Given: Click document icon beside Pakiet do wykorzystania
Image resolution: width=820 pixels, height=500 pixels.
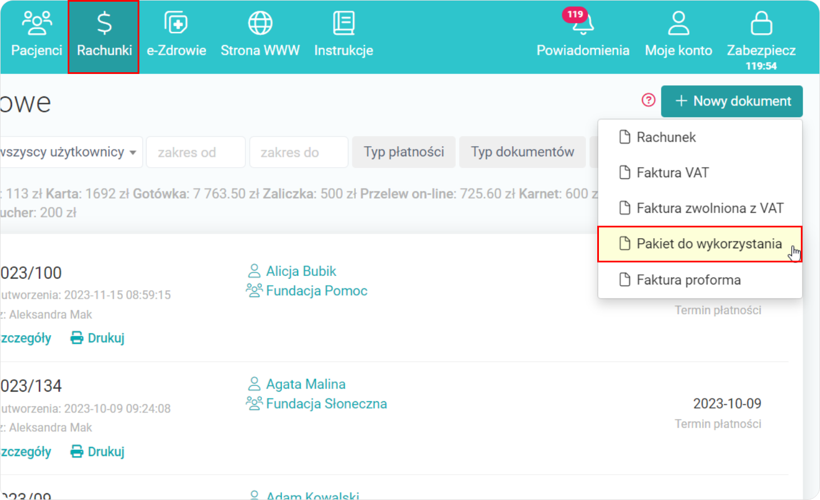Looking at the screenshot, I should click(x=624, y=244).
